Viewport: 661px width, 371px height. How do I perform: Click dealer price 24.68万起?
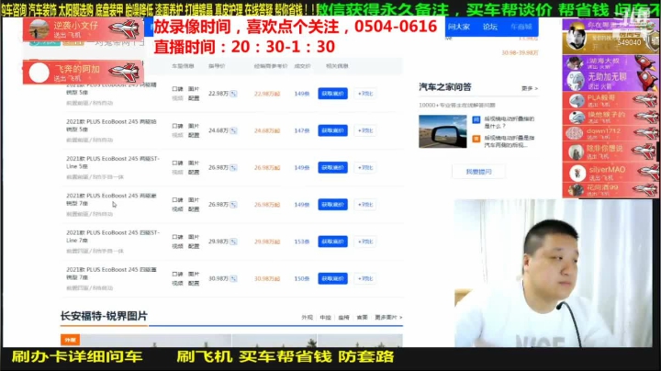(267, 130)
